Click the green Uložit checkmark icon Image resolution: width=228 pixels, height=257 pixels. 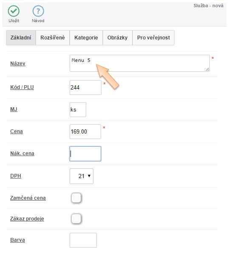tap(14, 11)
